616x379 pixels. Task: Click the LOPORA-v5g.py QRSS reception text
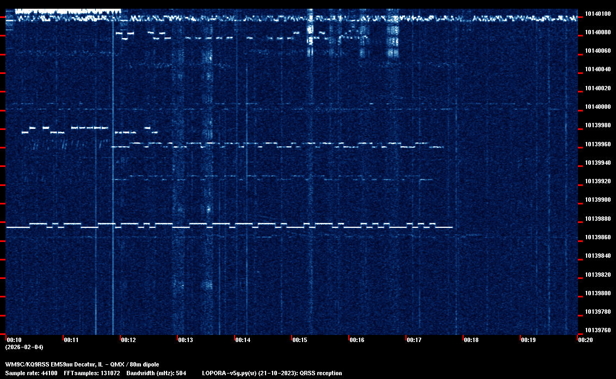pyautogui.click(x=272, y=373)
